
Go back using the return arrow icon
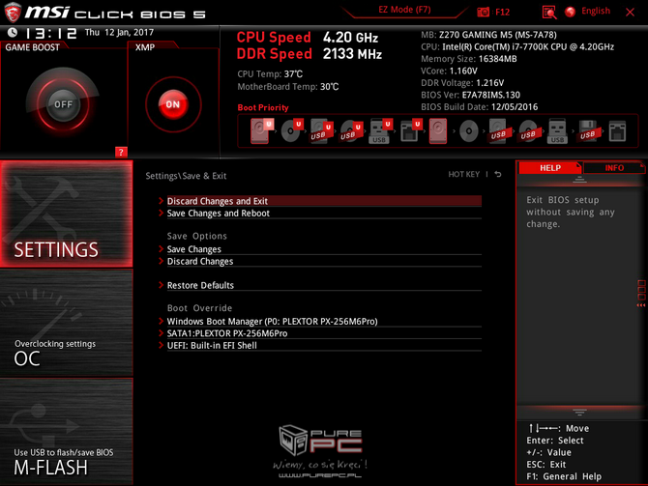[x=498, y=174]
